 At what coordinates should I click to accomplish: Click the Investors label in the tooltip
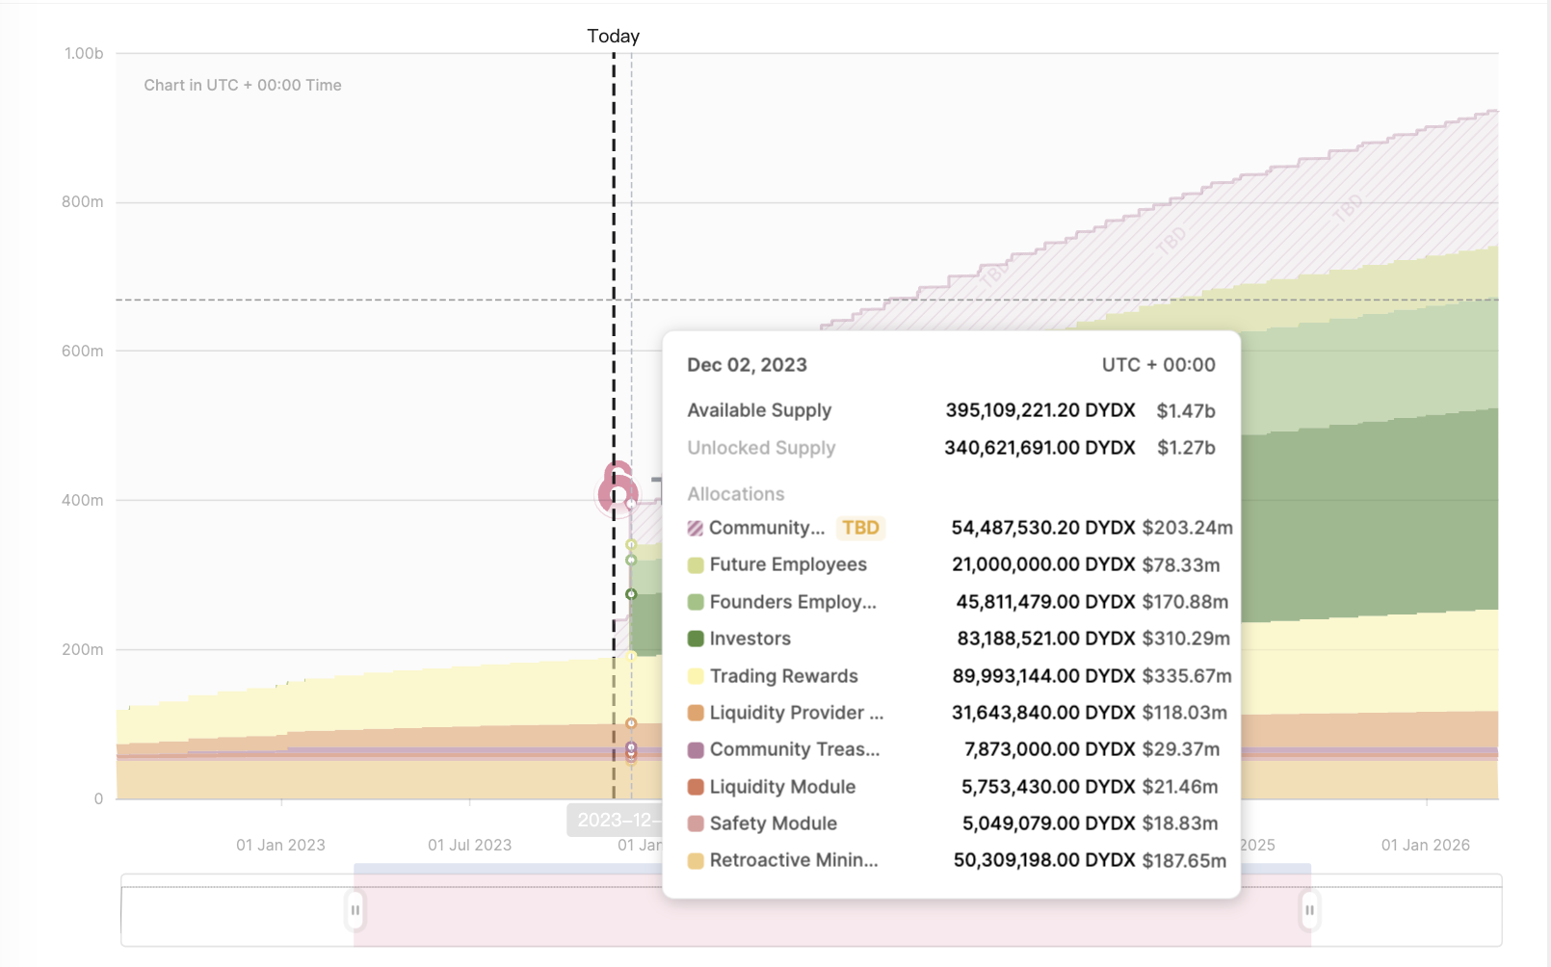pos(749,639)
